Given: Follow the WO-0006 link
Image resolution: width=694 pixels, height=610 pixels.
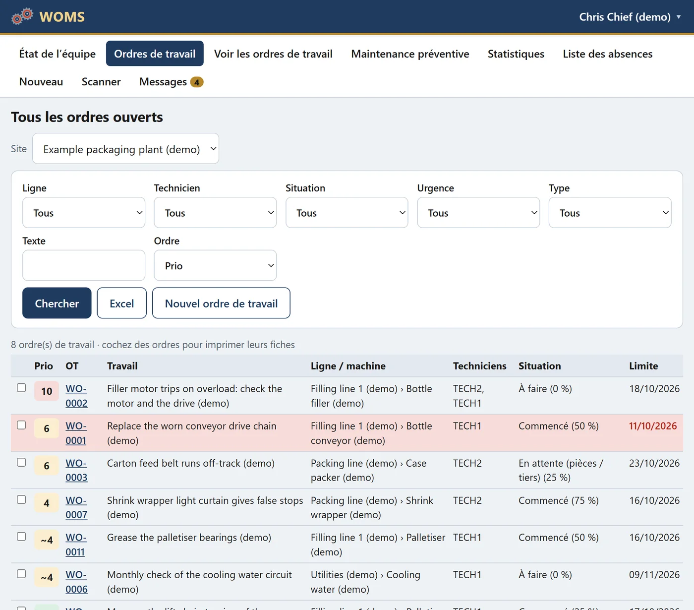Looking at the screenshot, I should 76,582.
